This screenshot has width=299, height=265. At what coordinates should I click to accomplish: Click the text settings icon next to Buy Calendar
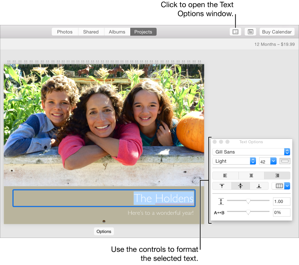click(250, 32)
